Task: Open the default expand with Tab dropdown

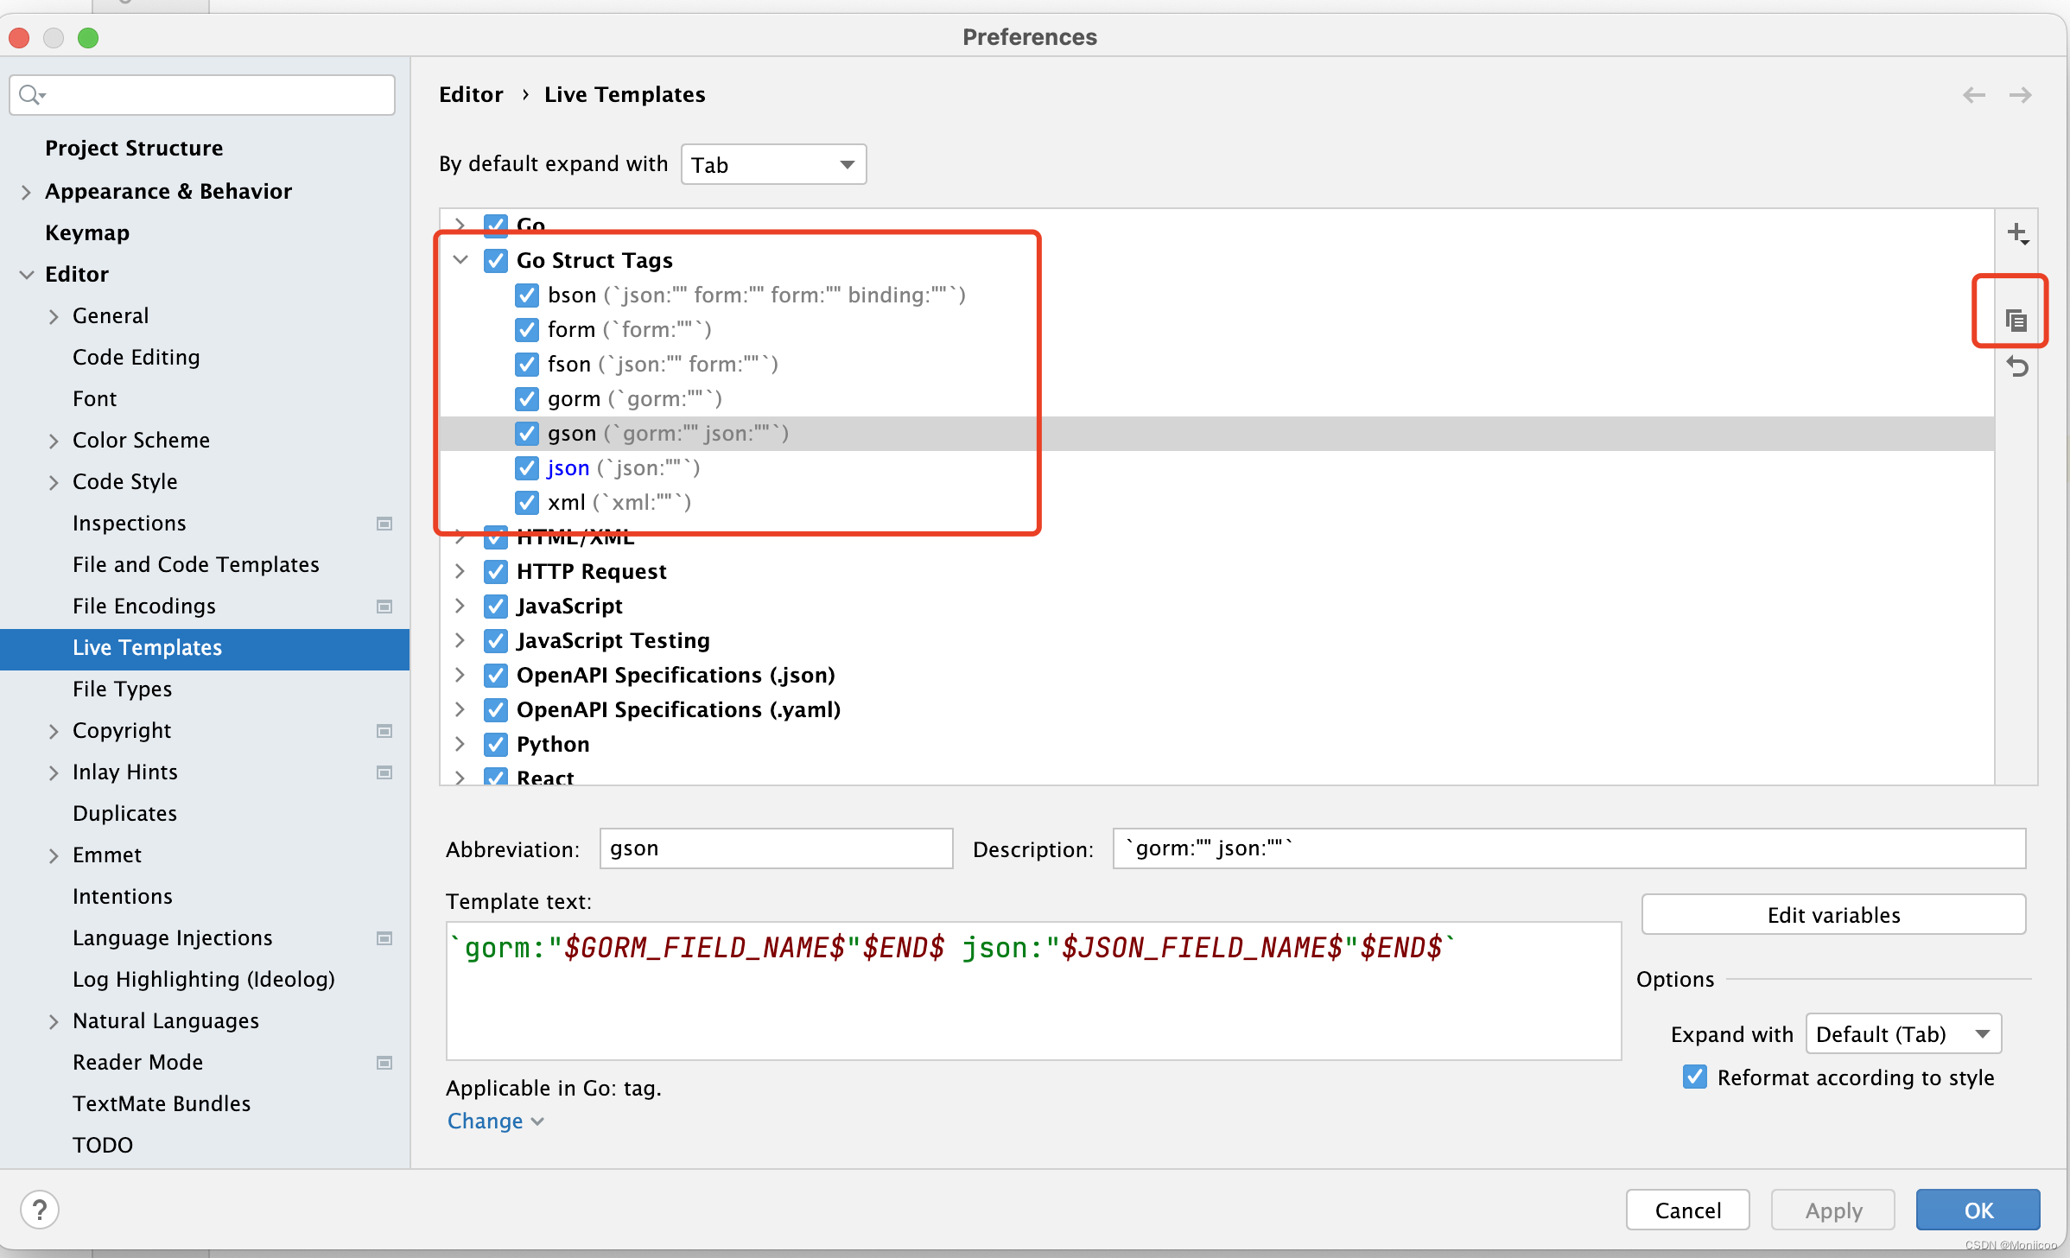Action: [773, 164]
